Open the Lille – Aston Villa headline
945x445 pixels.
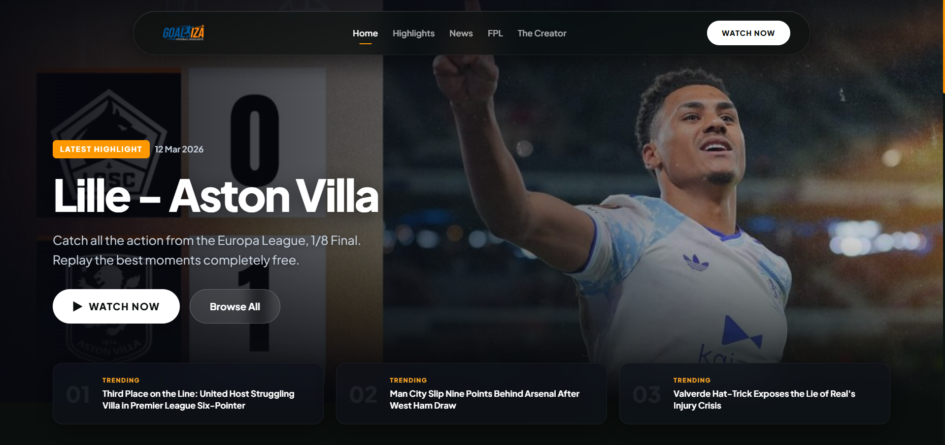pyautogui.click(x=216, y=196)
